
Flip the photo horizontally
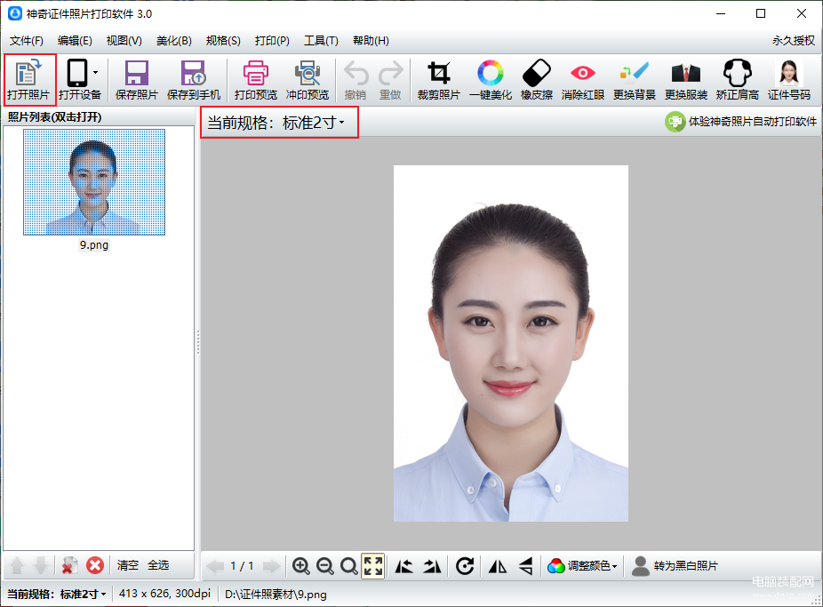498,565
